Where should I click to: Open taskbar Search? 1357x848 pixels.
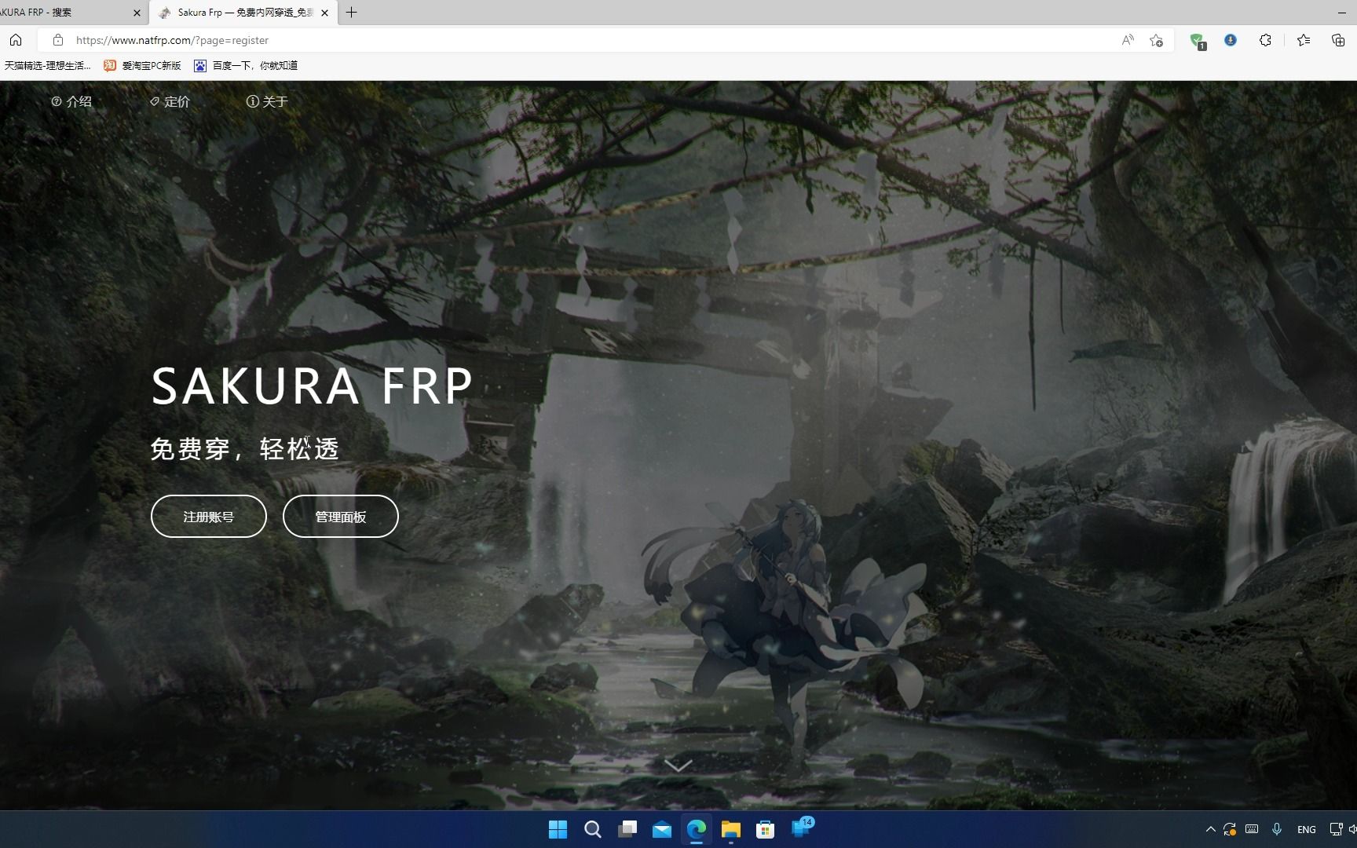(593, 829)
